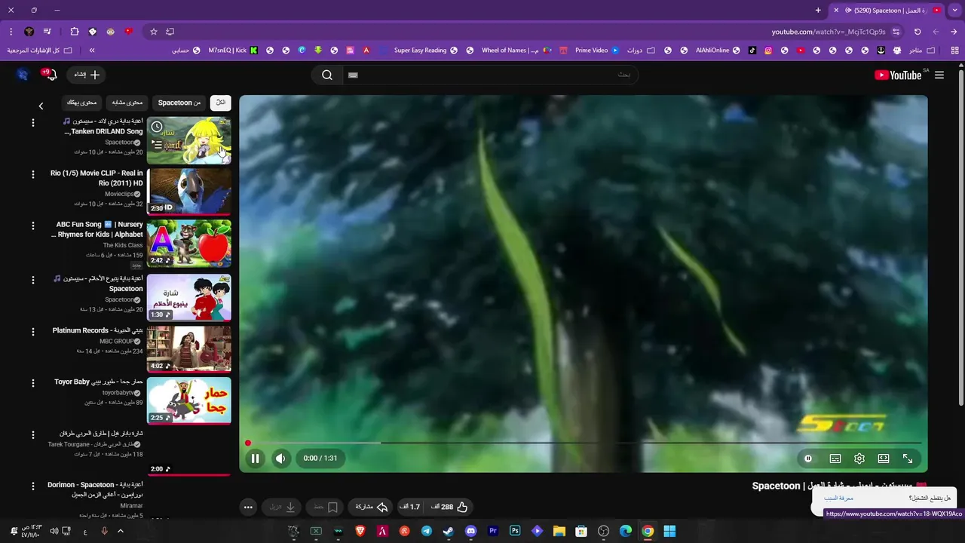Open the account avatar menu

23,75
